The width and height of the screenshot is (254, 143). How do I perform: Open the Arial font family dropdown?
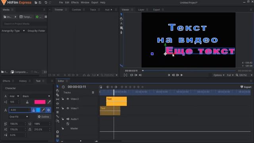14,96
